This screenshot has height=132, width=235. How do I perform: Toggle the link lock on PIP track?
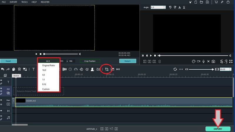(x=1, y=94)
